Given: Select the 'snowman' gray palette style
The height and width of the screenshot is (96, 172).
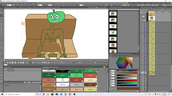Looking at the screenshot, I should coord(77,85).
